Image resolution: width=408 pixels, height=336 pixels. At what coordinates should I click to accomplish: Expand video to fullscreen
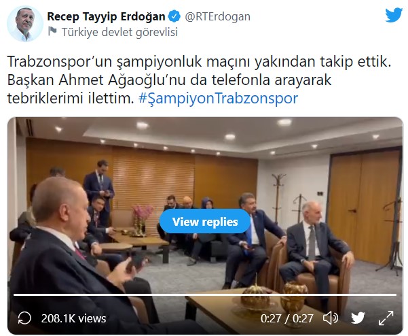(386, 318)
